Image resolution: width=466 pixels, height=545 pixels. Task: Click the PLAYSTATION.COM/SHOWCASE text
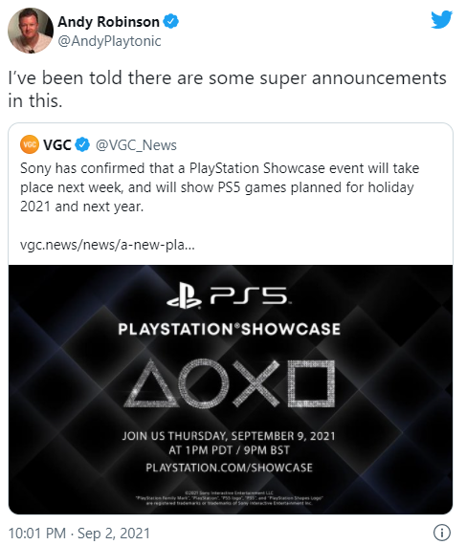230,468
